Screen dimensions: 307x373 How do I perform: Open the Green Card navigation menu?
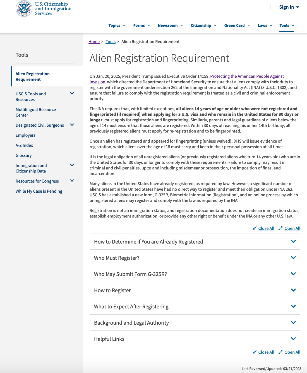(237, 25)
